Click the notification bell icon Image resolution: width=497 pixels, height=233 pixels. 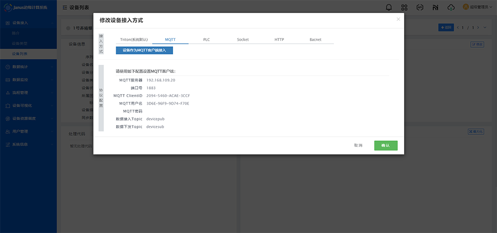pyautogui.click(x=389, y=8)
